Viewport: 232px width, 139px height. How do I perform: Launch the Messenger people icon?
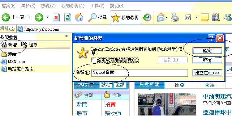(x=228, y=17)
